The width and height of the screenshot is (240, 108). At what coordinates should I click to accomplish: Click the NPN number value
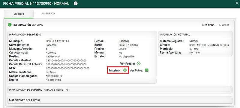click(x=67, y=68)
